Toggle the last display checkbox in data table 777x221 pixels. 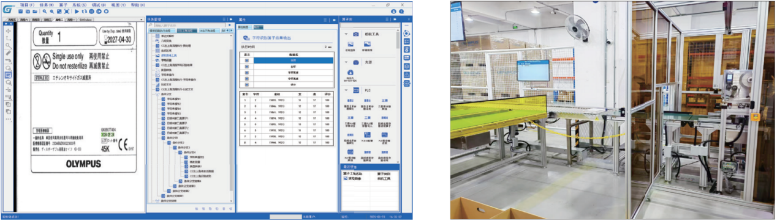click(x=247, y=84)
